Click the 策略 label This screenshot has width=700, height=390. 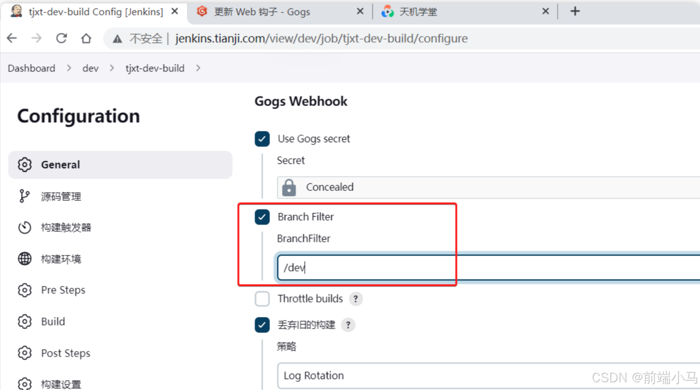(286, 346)
